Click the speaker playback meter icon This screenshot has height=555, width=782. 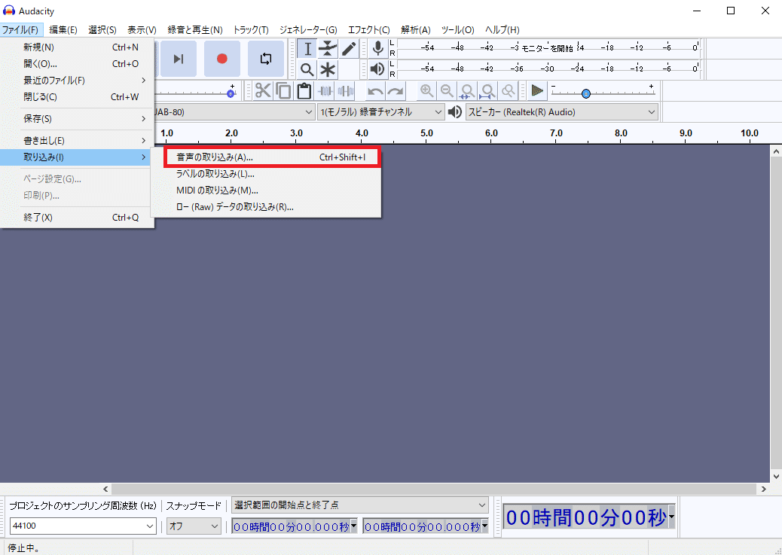pos(378,69)
